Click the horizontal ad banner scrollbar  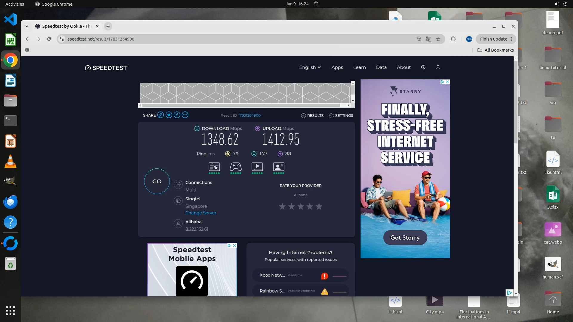pos(241,105)
